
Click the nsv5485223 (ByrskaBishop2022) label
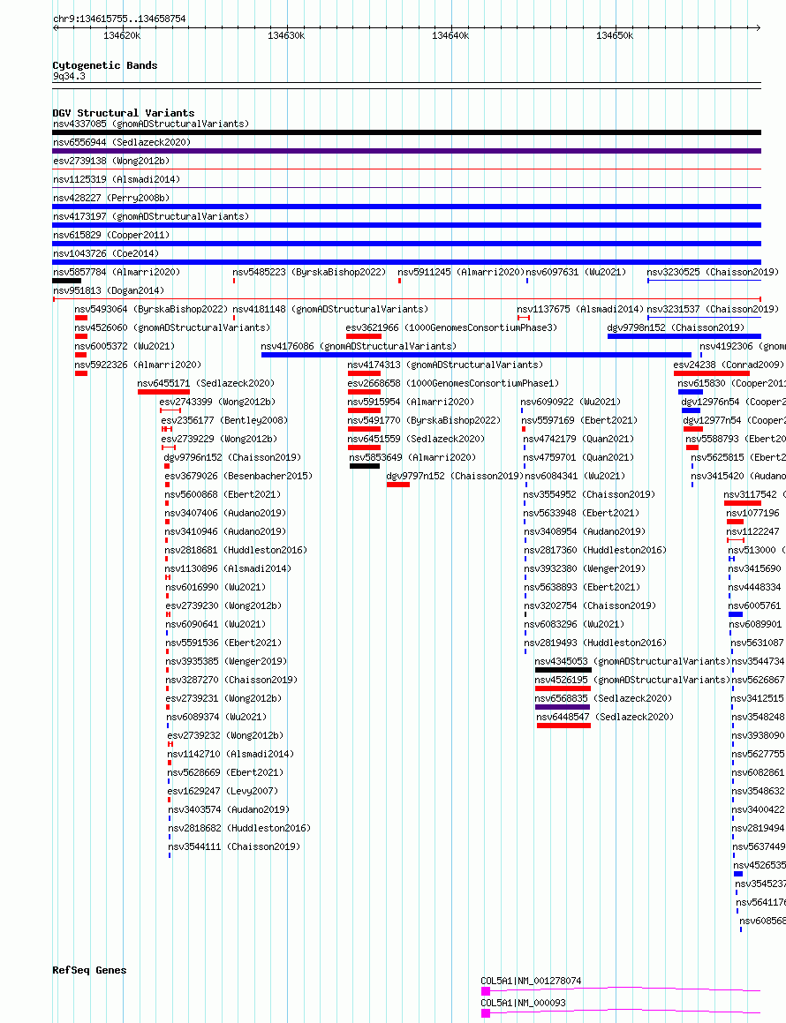309,271
